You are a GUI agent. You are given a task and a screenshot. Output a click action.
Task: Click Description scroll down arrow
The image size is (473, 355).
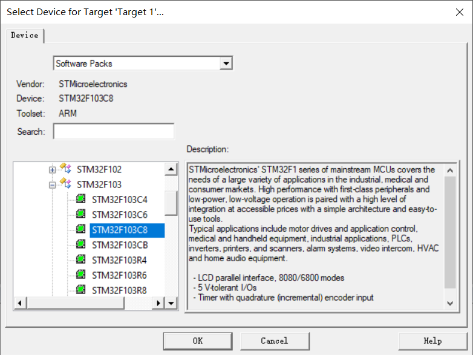coord(450,303)
